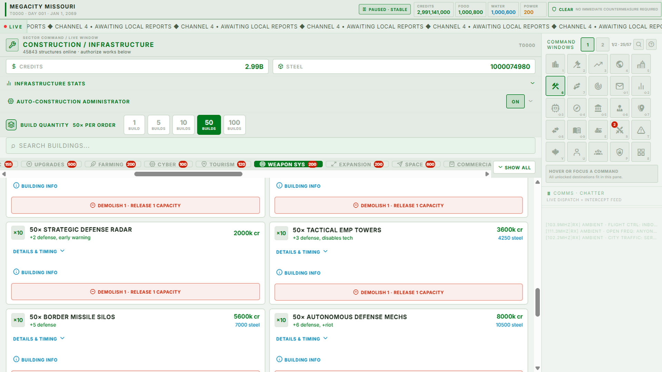The height and width of the screenshot is (372, 662).
Task: Toggle Auto-Construction Administrator ON switch
Action: (515, 102)
